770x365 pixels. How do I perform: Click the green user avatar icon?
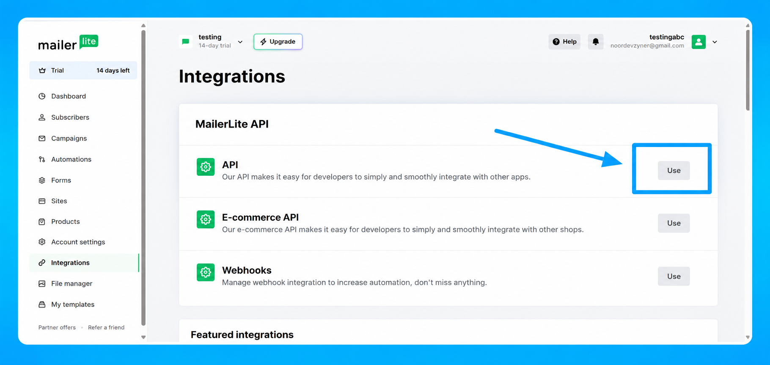(x=698, y=42)
